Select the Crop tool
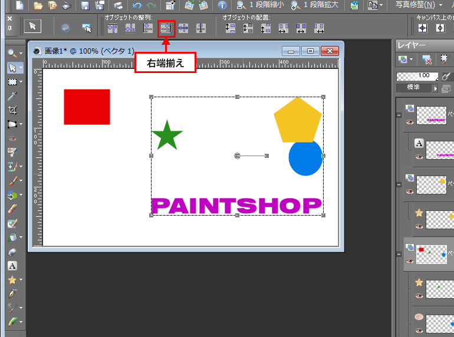This screenshot has width=454, height=337. point(12,110)
